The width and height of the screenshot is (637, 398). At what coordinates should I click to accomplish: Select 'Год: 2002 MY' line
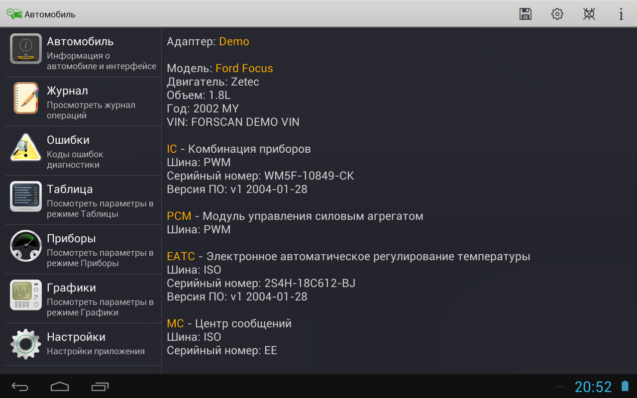203,108
